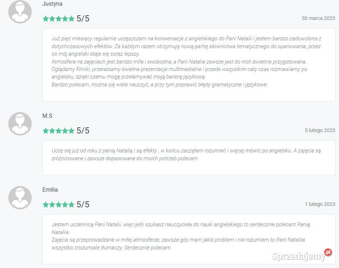Click the reviewer name Justyna
Screen dimensions: 339x268
pos(52,4)
